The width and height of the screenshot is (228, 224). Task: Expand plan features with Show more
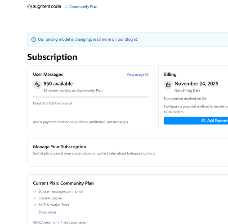(47, 212)
